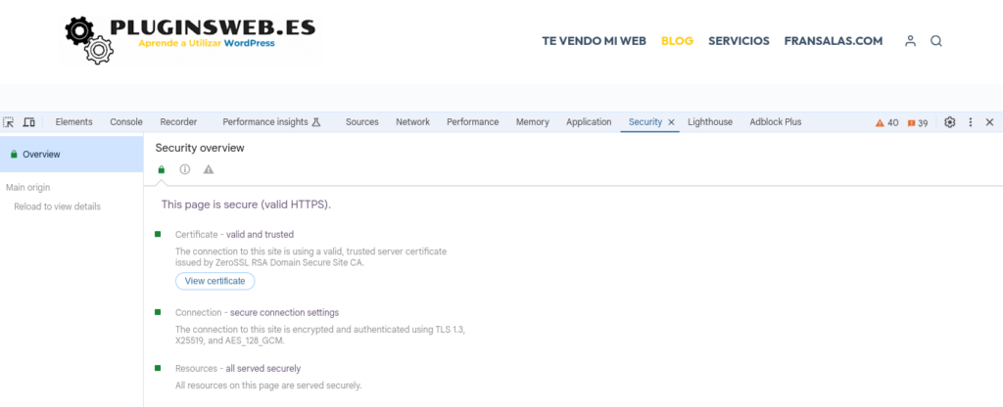Open the SERVICIOS menu link

[739, 41]
